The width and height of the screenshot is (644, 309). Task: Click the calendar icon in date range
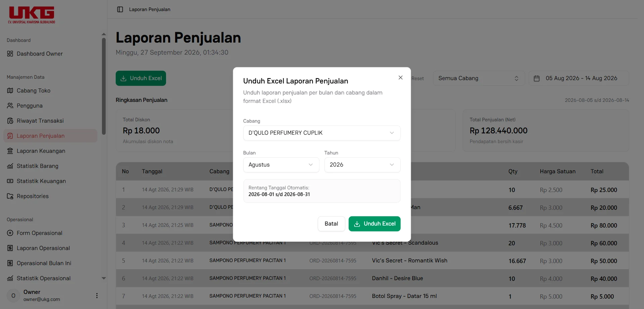[537, 78]
